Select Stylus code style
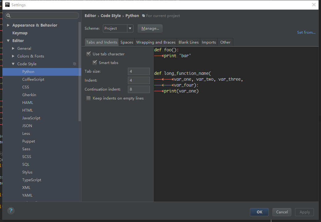This screenshot has width=321, height=222. coord(27,172)
